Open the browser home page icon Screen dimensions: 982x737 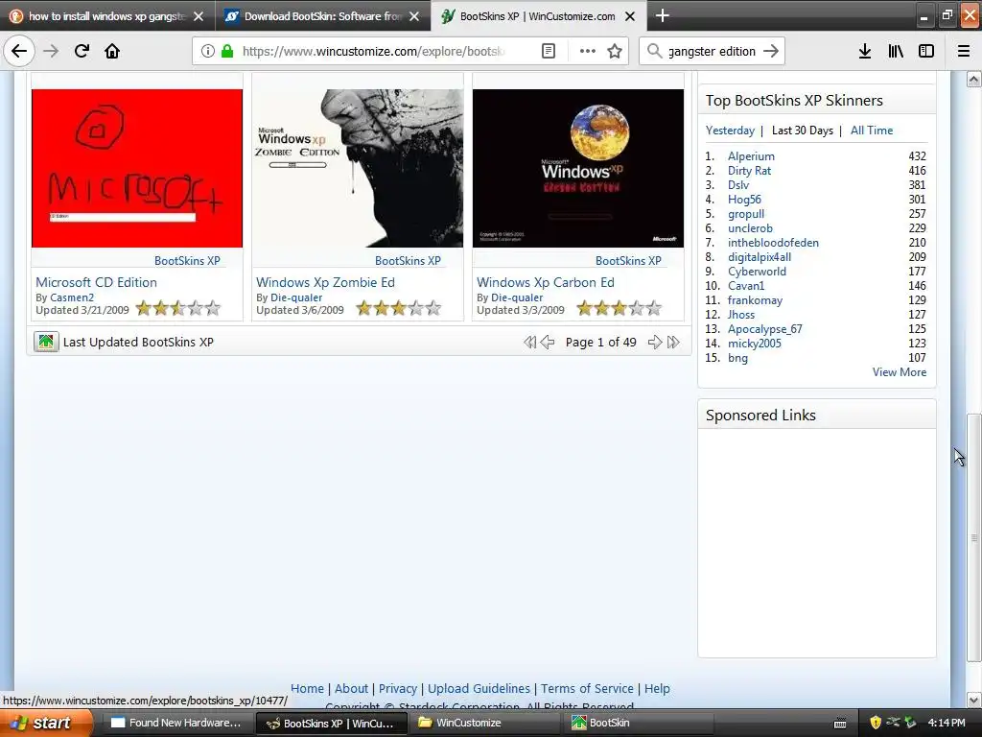[x=112, y=51]
